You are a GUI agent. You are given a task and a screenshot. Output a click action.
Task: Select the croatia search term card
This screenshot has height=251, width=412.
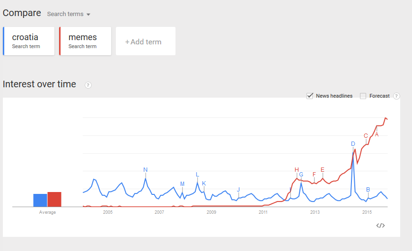pos(29,41)
